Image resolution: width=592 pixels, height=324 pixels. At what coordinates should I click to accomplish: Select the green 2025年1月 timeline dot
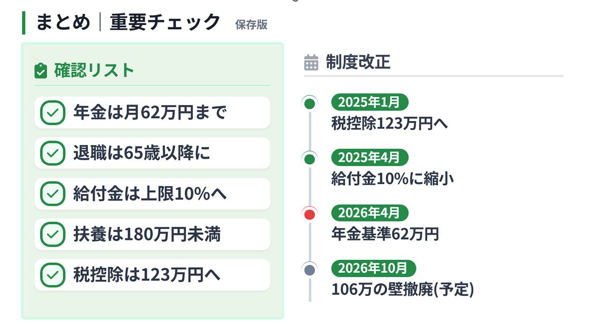(x=310, y=104)
